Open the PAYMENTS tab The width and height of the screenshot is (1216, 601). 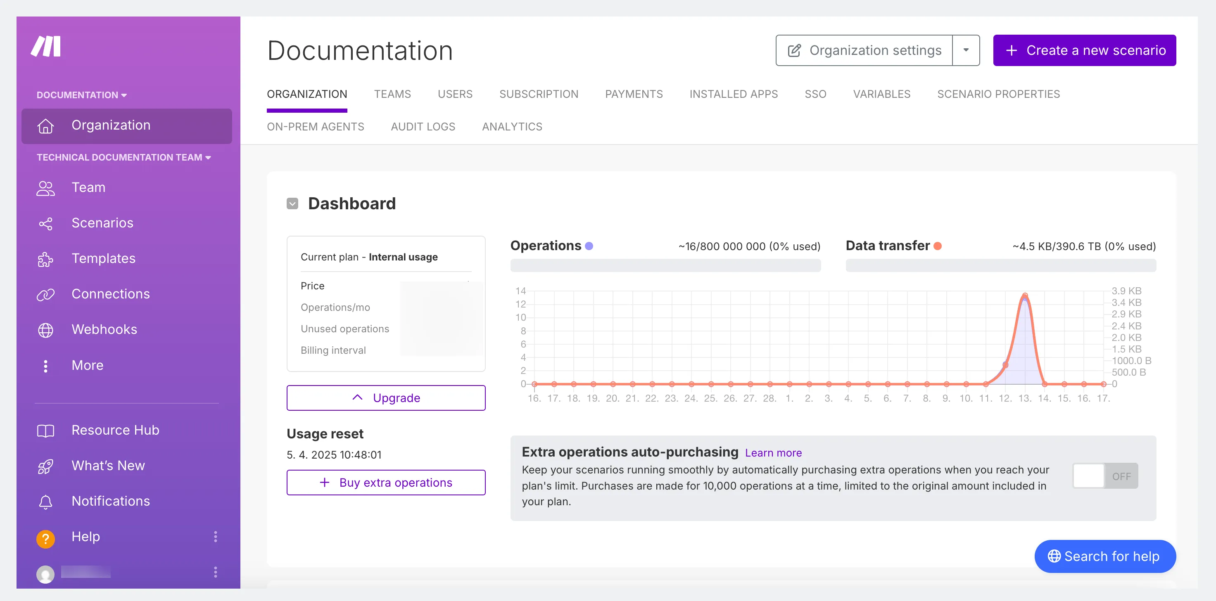click(634, 94)
